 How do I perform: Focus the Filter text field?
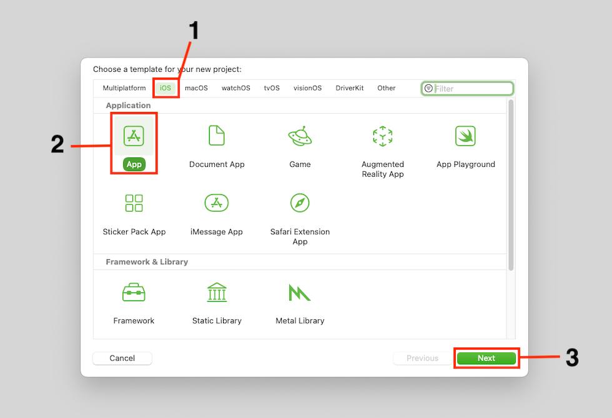(x=467, y=89)
